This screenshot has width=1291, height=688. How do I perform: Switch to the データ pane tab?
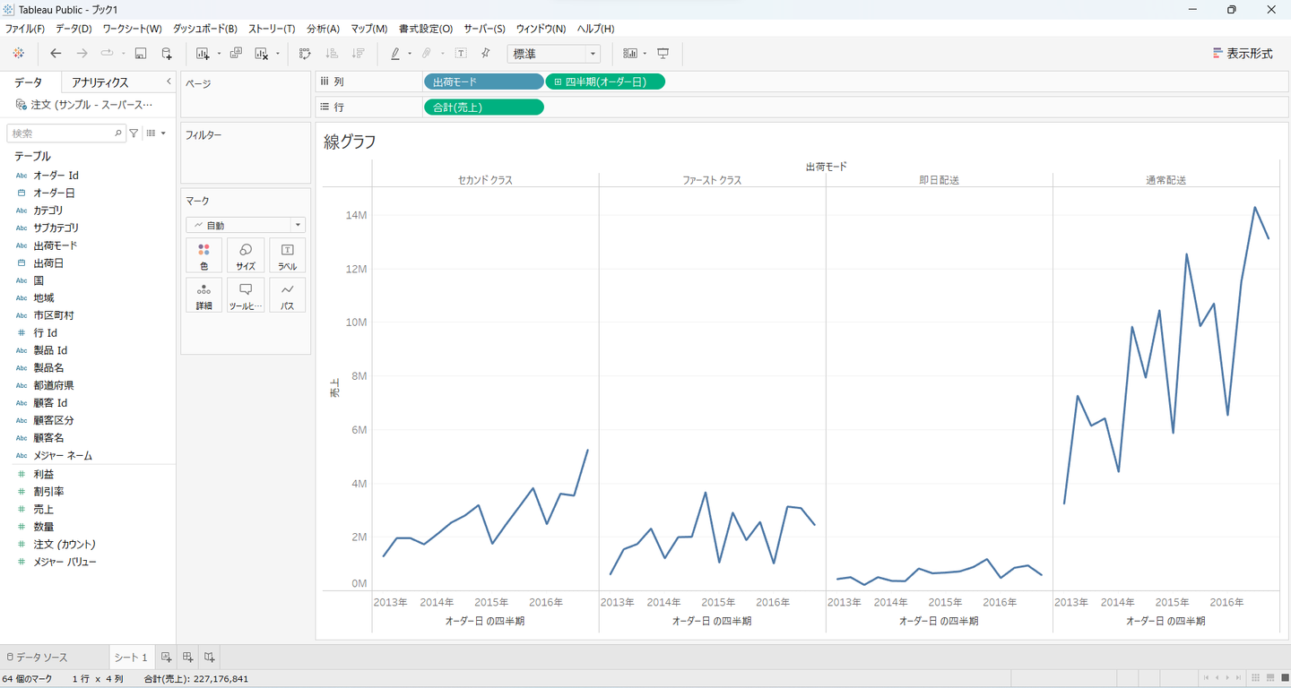pyautogui.click(x=29, y=82)
